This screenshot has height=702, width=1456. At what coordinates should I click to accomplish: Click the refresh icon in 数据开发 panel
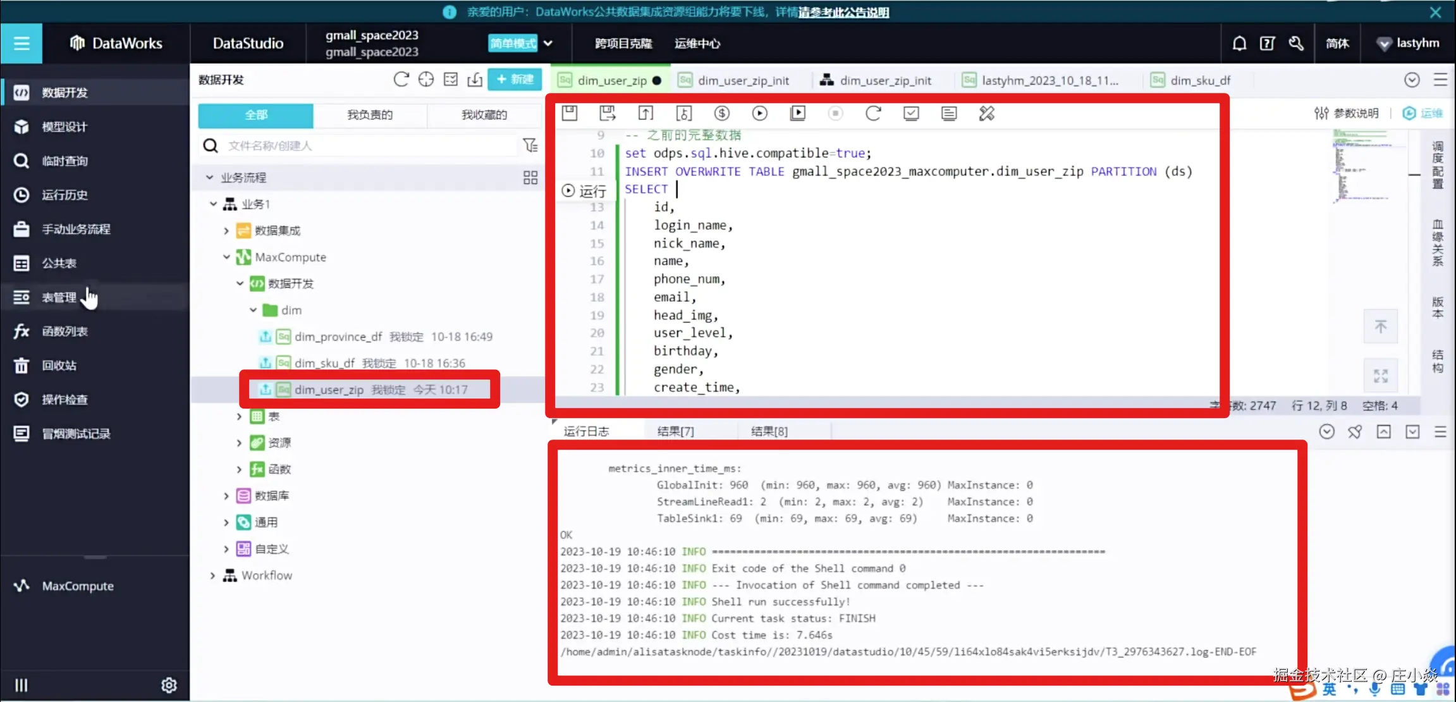point(401,80)
